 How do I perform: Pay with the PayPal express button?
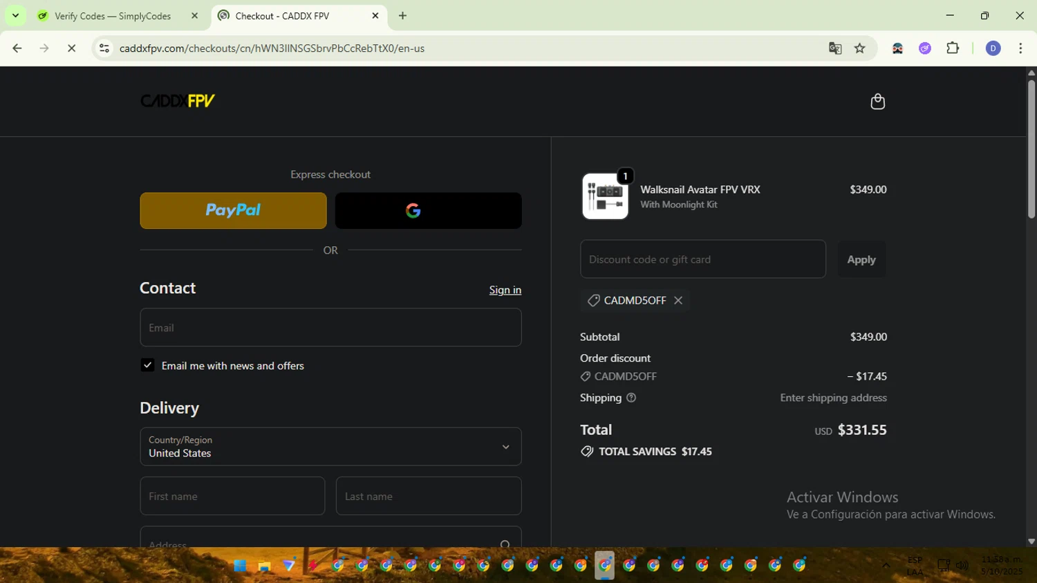click(233, 211)
